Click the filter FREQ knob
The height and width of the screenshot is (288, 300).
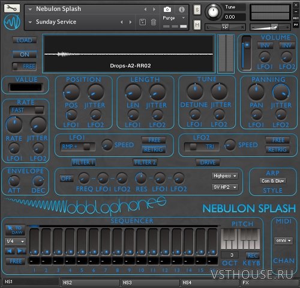84,178
